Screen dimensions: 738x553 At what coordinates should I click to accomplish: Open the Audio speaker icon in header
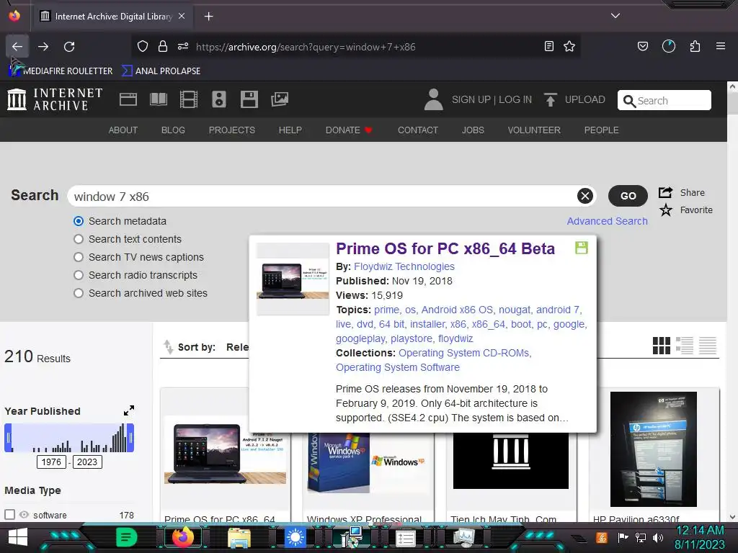pyautogui.click(x=219, y=99)
